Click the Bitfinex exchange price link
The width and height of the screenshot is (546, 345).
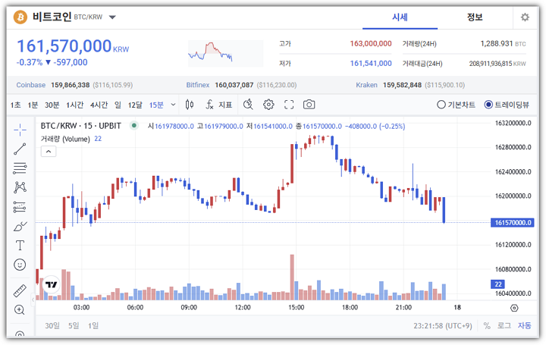[x=241, y=85]
